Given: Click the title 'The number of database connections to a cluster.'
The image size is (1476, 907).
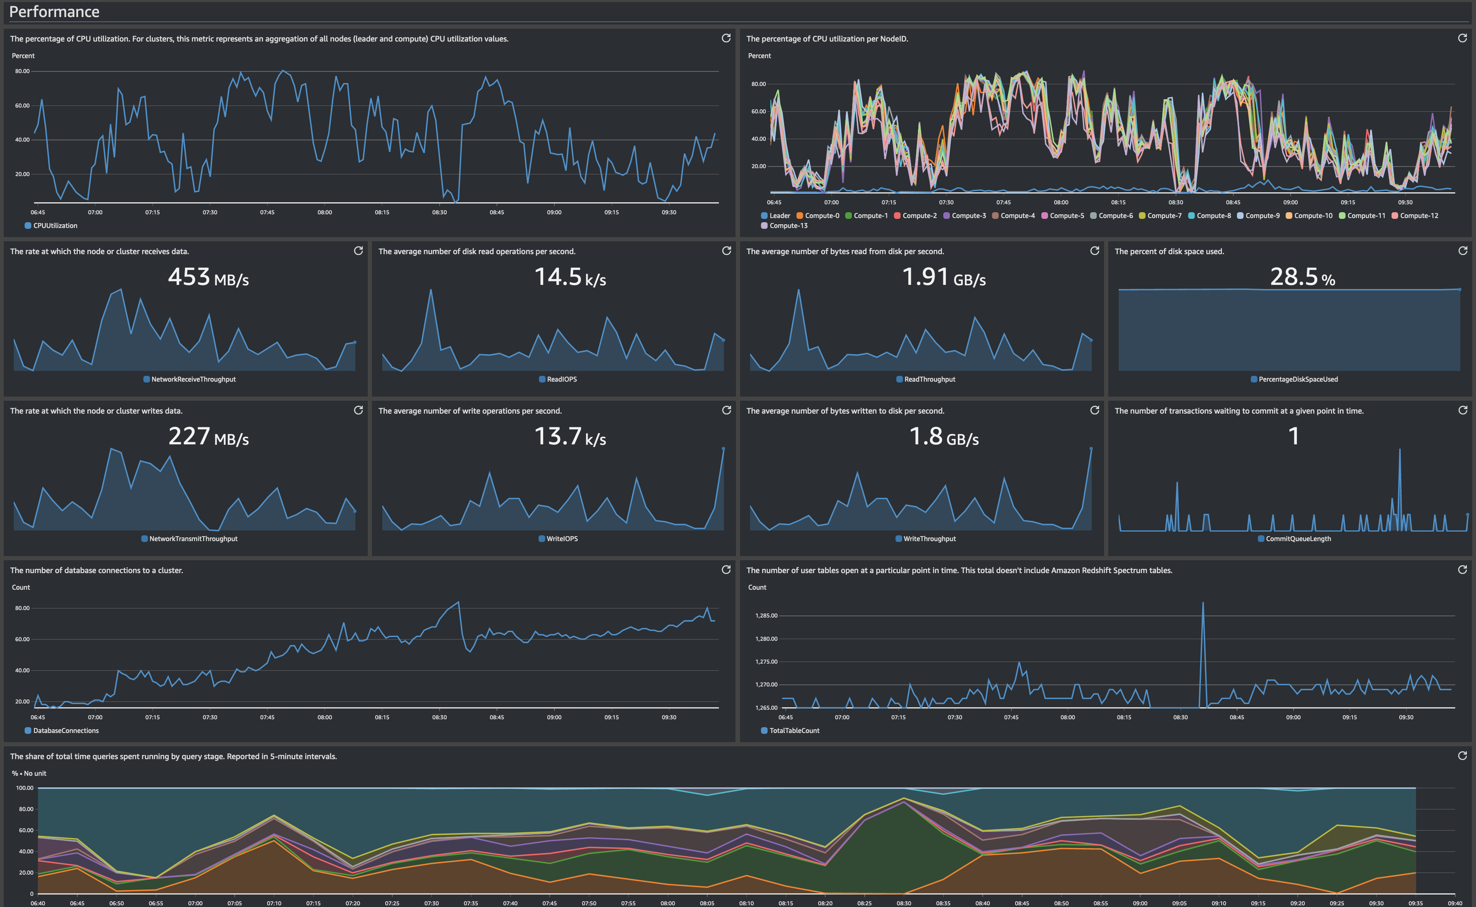Looking at the screenshot, I should point(97,571).
